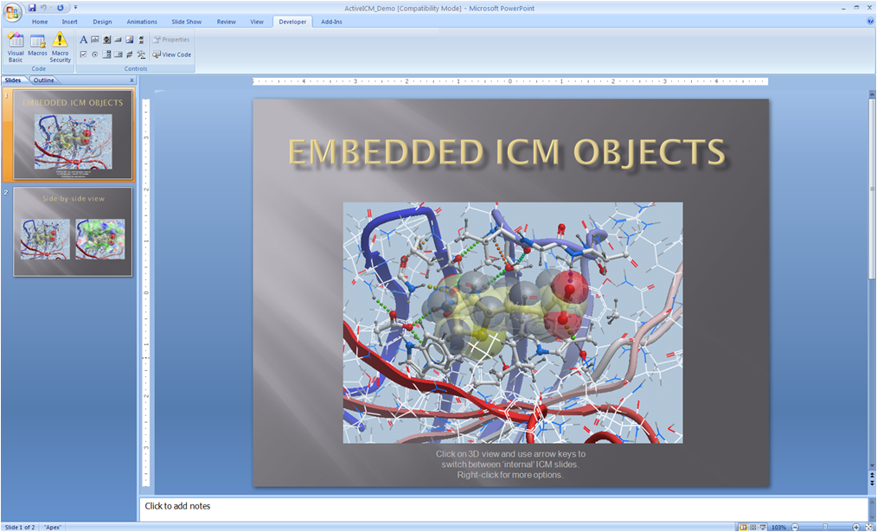Screen dimensions: 877x532
Task: Click the embedded ICM 3D molecule view
Action: click(x=513, y=323)
